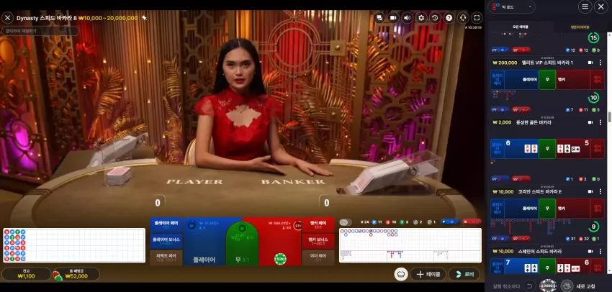Select the 2000 chip in the bottom bar
The height and width of the screenshot is (292, 612).
[548, 286]
